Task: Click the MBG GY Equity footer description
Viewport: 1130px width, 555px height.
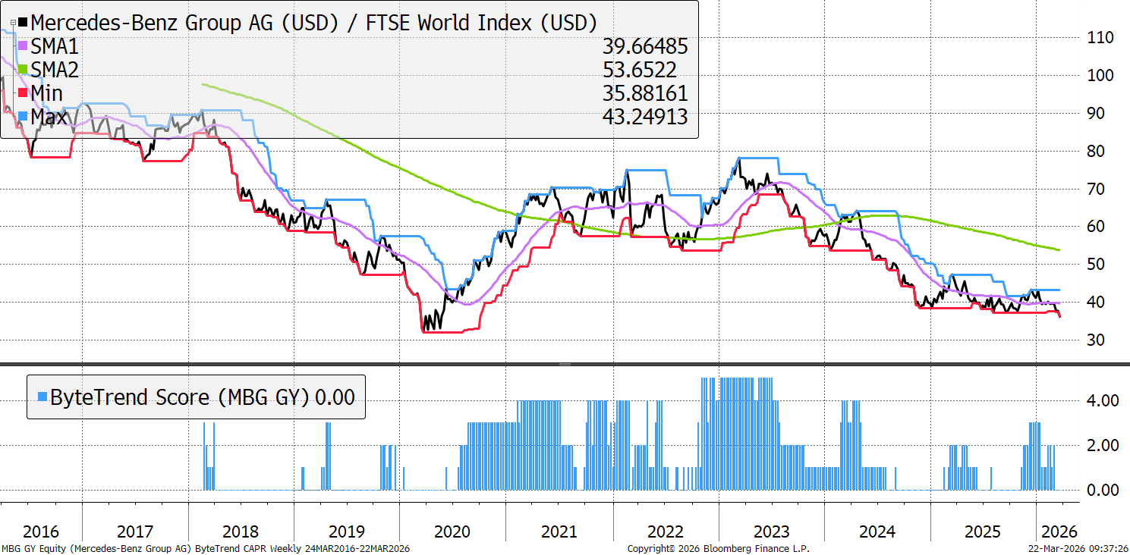Action: tap(205, 548)
